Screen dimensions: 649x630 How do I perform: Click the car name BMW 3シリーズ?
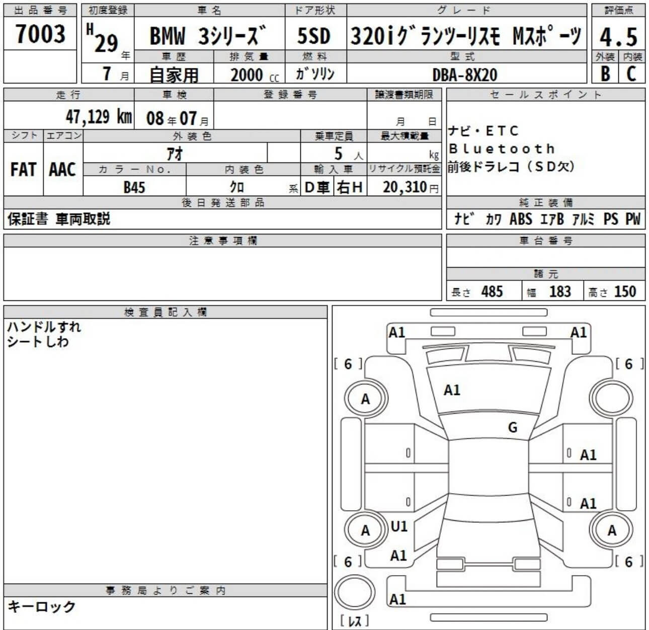tap(207, 36)
